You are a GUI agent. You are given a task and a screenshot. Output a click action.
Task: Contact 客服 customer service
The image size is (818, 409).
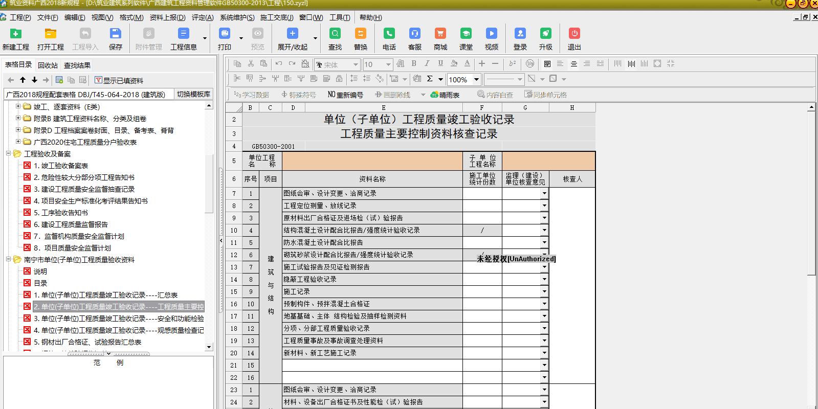pyautogui.click(x=415, y=34)
